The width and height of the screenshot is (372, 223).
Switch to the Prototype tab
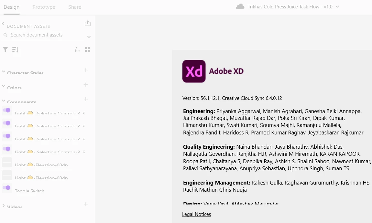coord(44,7)
